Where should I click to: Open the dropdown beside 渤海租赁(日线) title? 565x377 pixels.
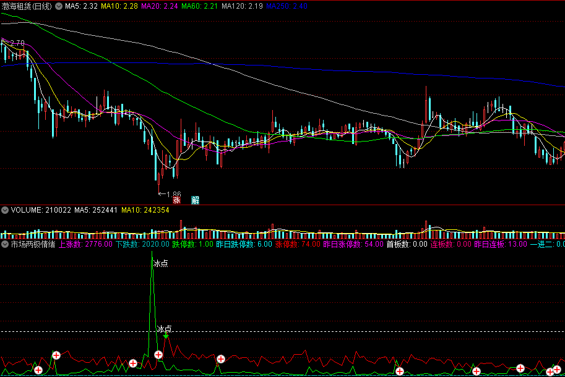(x=59, y=6)
